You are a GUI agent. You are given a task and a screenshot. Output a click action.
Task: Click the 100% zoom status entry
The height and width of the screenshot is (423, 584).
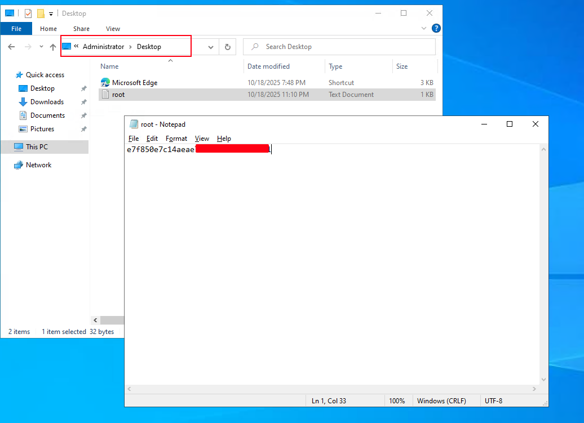pos(397,401)
